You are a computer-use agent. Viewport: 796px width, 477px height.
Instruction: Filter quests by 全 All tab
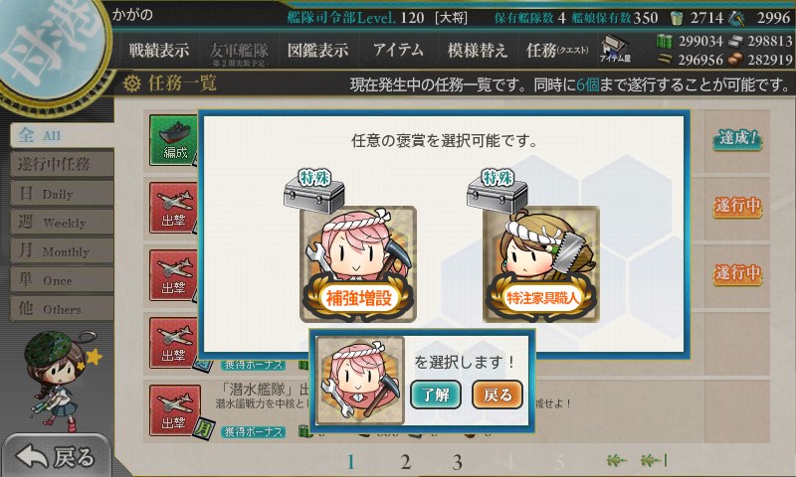(x=62, y=135)
